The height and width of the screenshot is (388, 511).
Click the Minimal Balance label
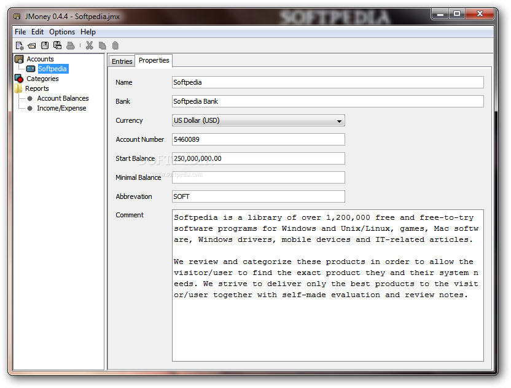pyautogui.click(x=138, y=177)
